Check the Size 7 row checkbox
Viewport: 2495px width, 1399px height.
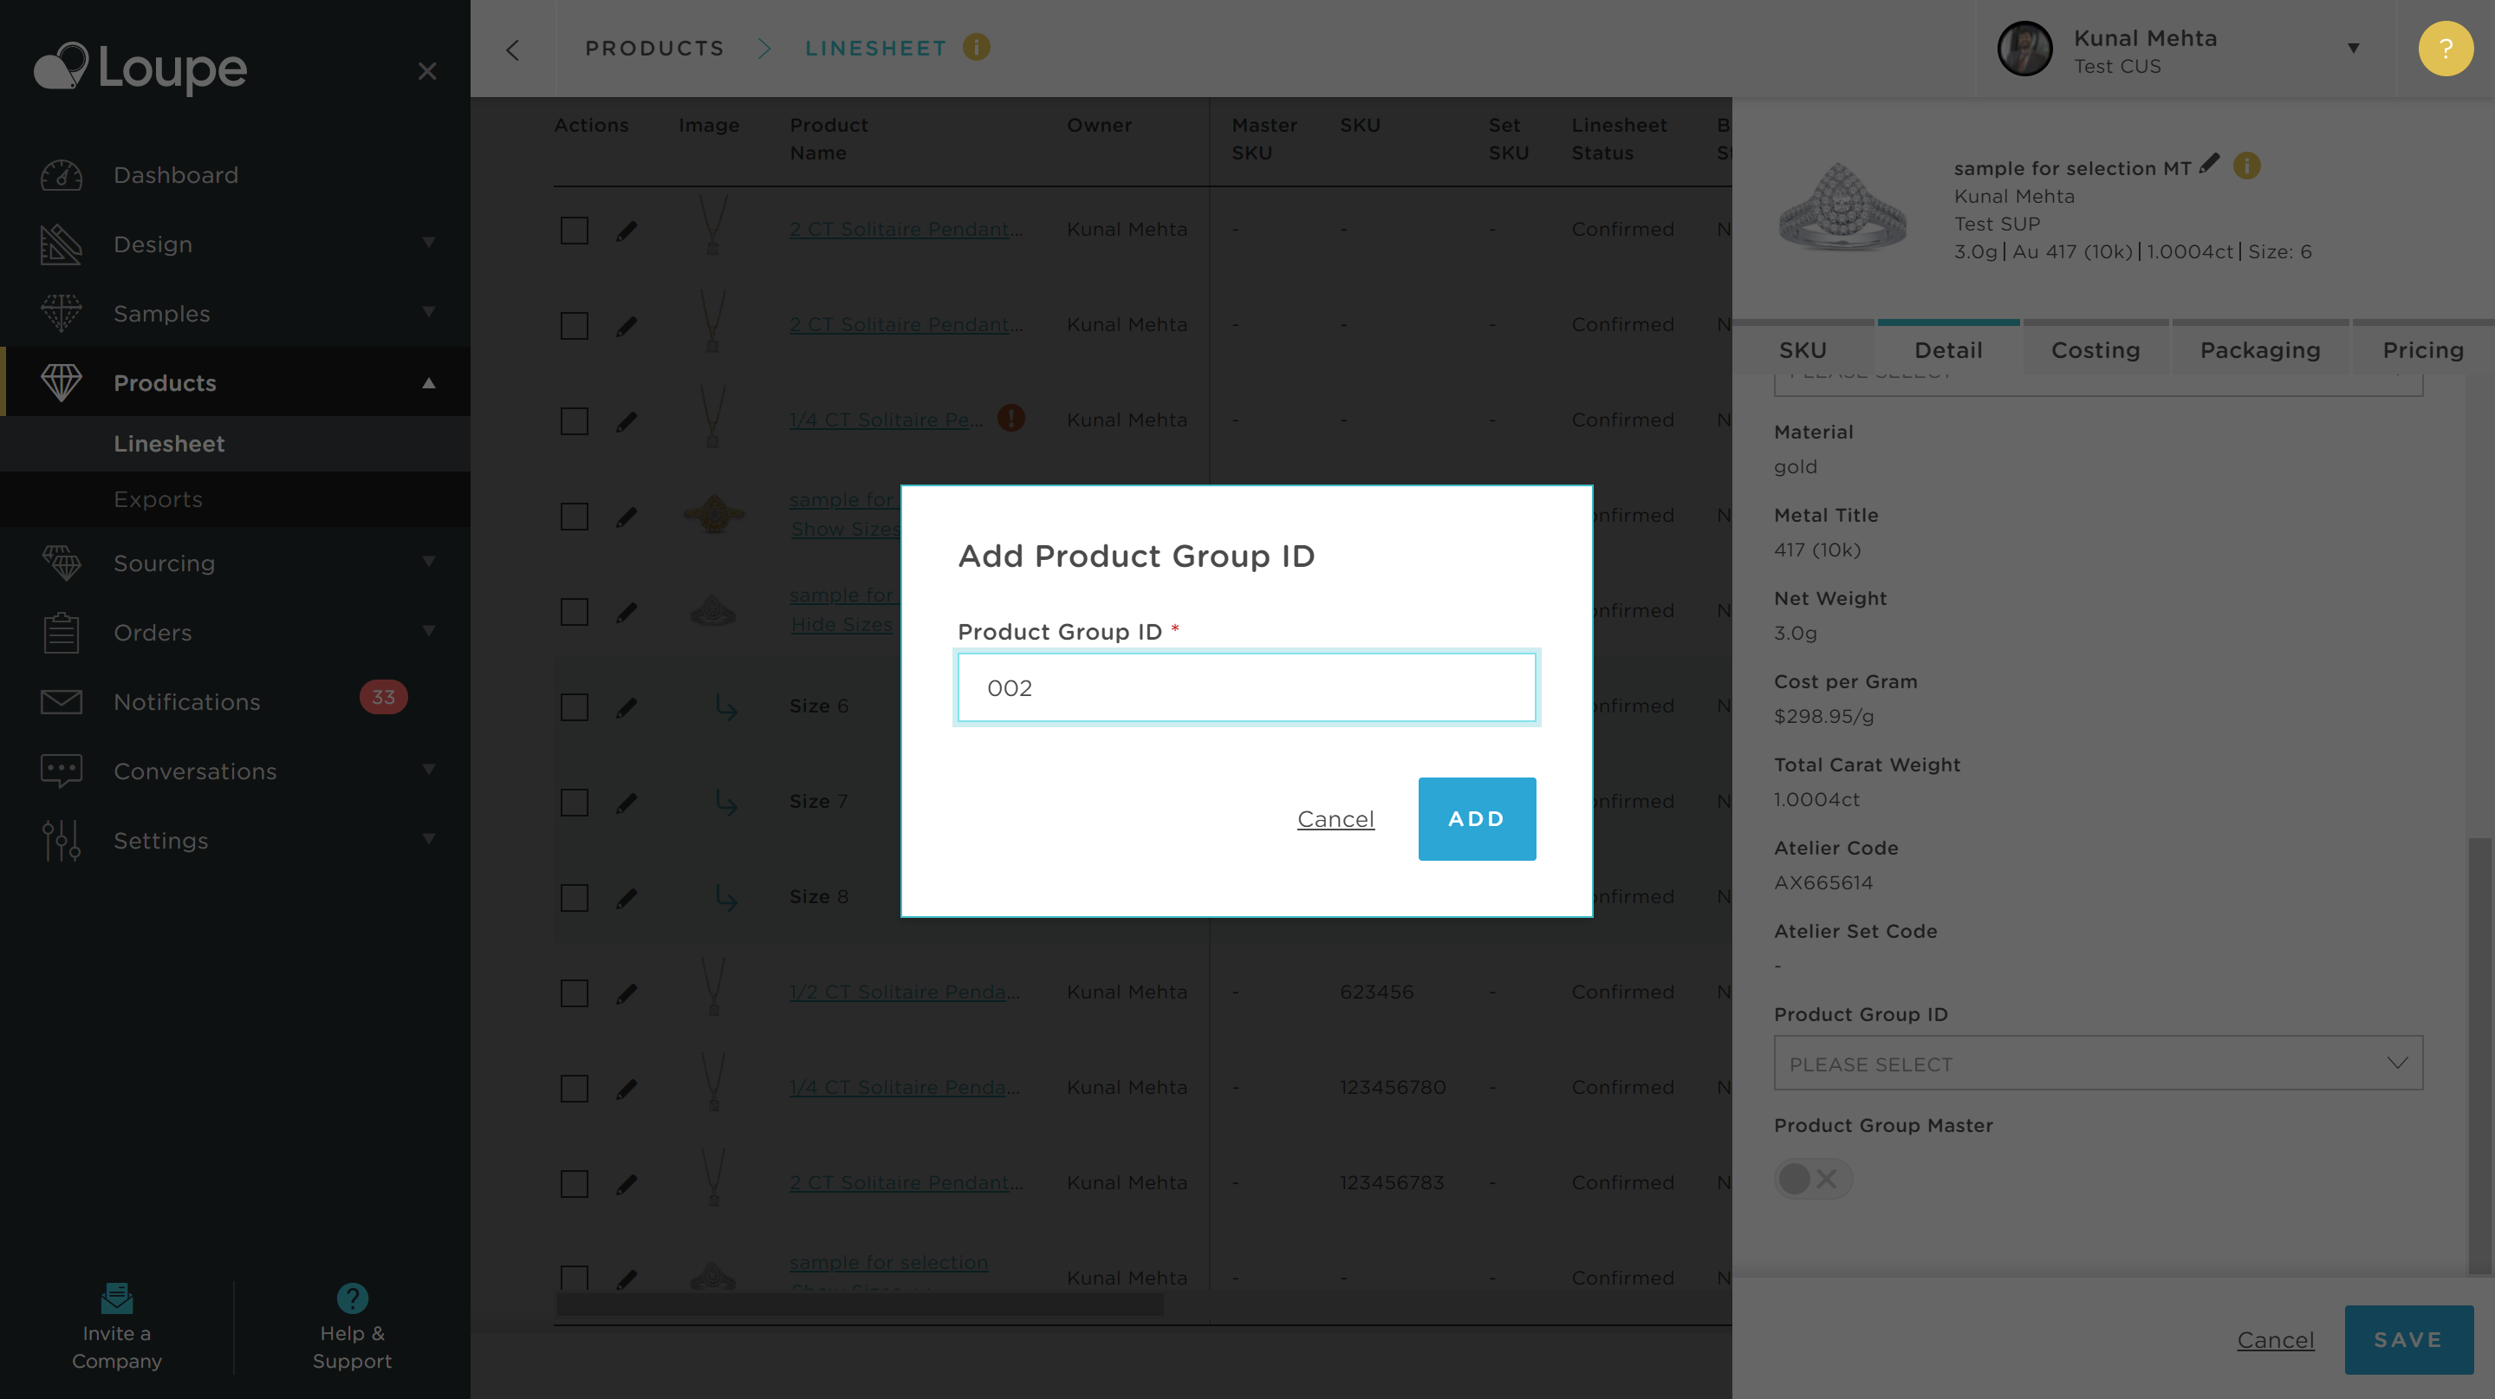pyautogui.click(x=575, y=802)
